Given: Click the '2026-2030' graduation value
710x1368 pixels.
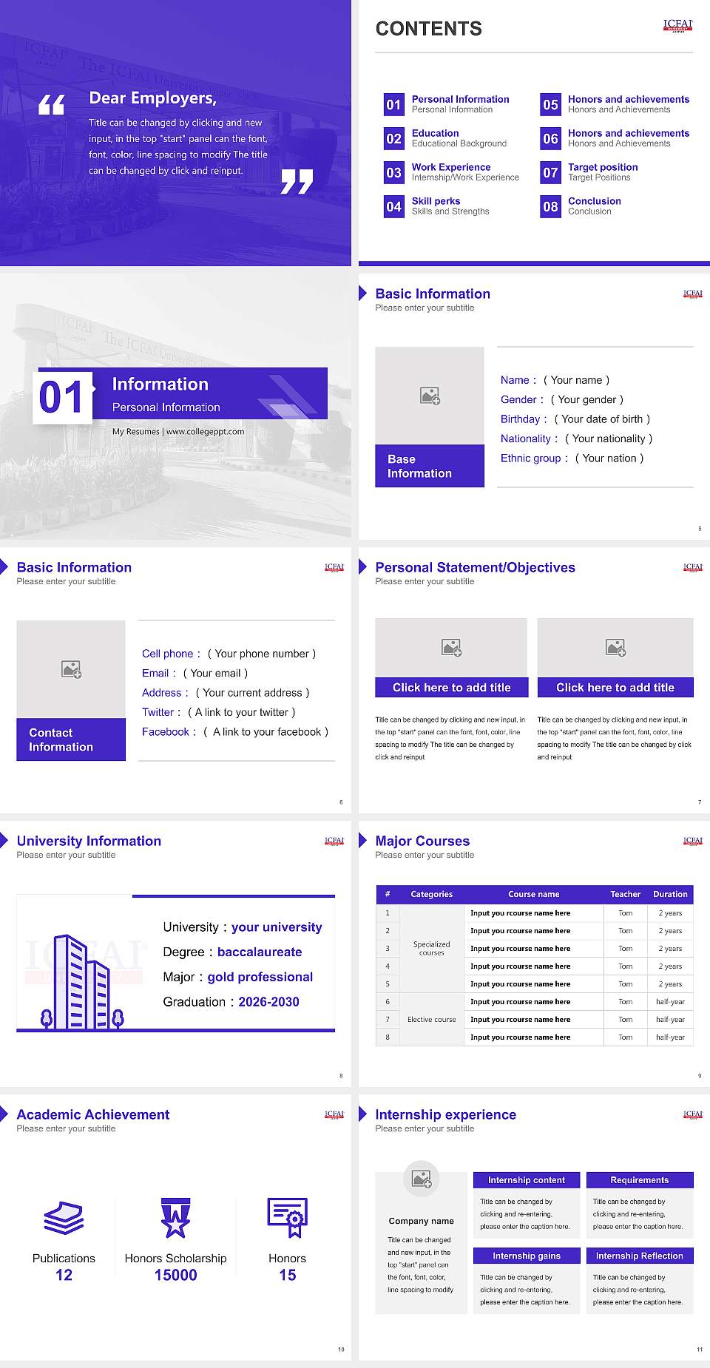Looking at the screenshot, I should [268, 1002].
